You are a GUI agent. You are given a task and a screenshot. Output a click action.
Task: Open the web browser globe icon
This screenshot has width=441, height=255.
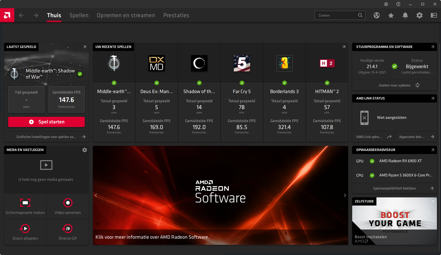tap(377, 15)
